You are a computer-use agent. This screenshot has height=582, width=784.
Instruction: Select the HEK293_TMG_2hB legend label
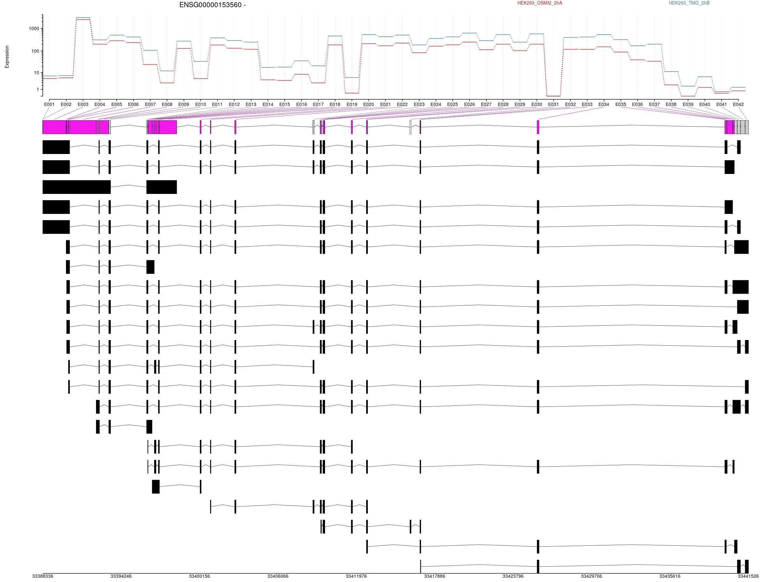[689, 3]
